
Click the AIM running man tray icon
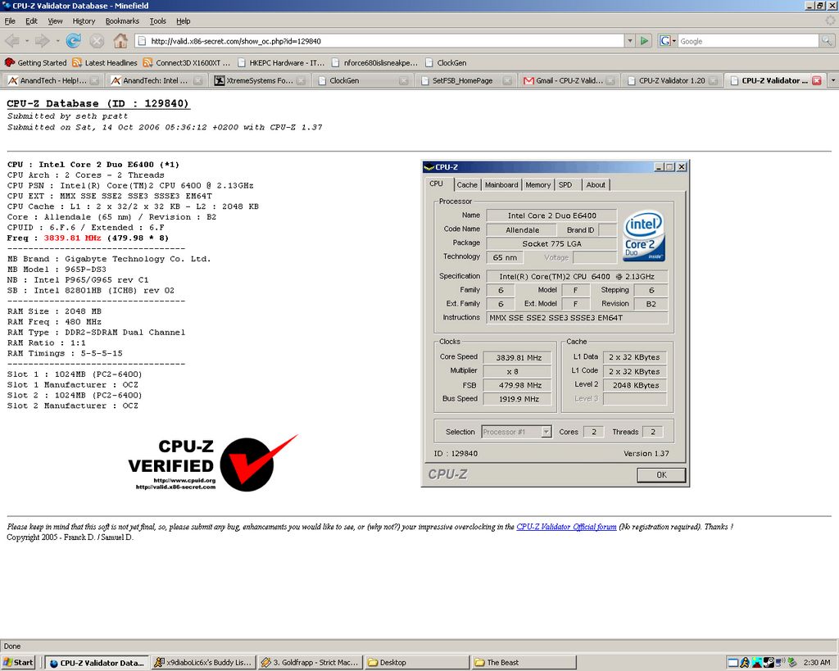click(x=744, y=663)
